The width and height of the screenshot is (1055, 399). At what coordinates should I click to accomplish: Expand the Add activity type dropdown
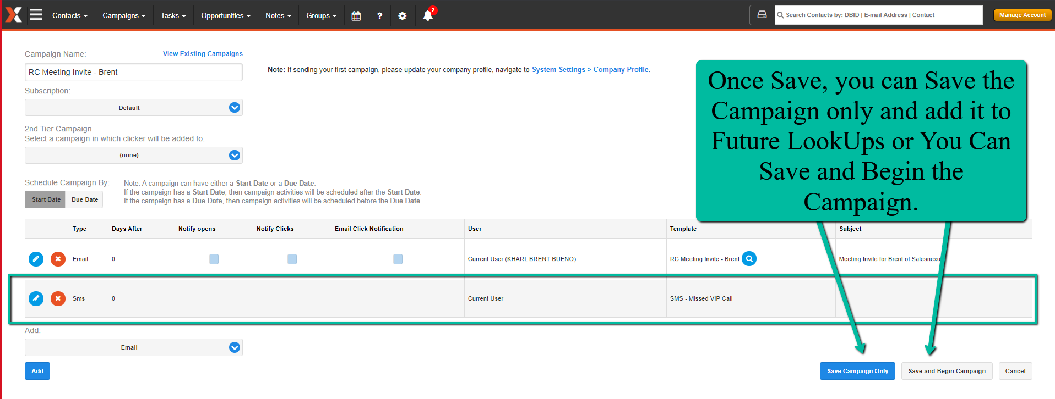[x=134, y=347]
